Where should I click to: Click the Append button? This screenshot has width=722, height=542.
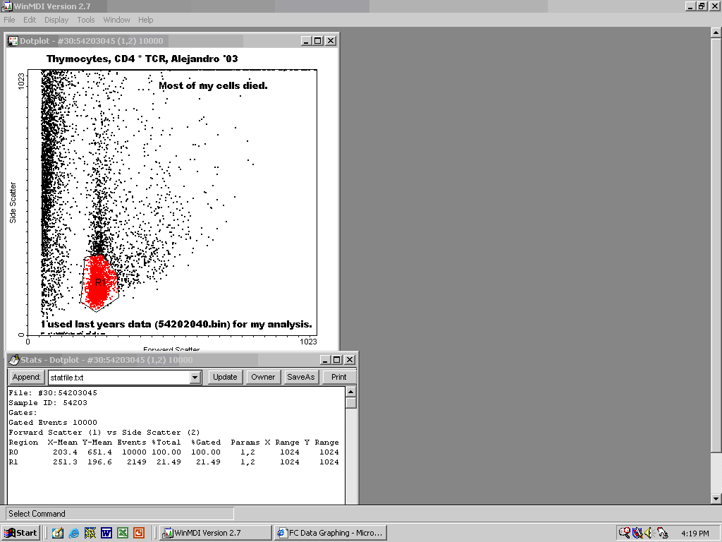(x=26, y=377)
